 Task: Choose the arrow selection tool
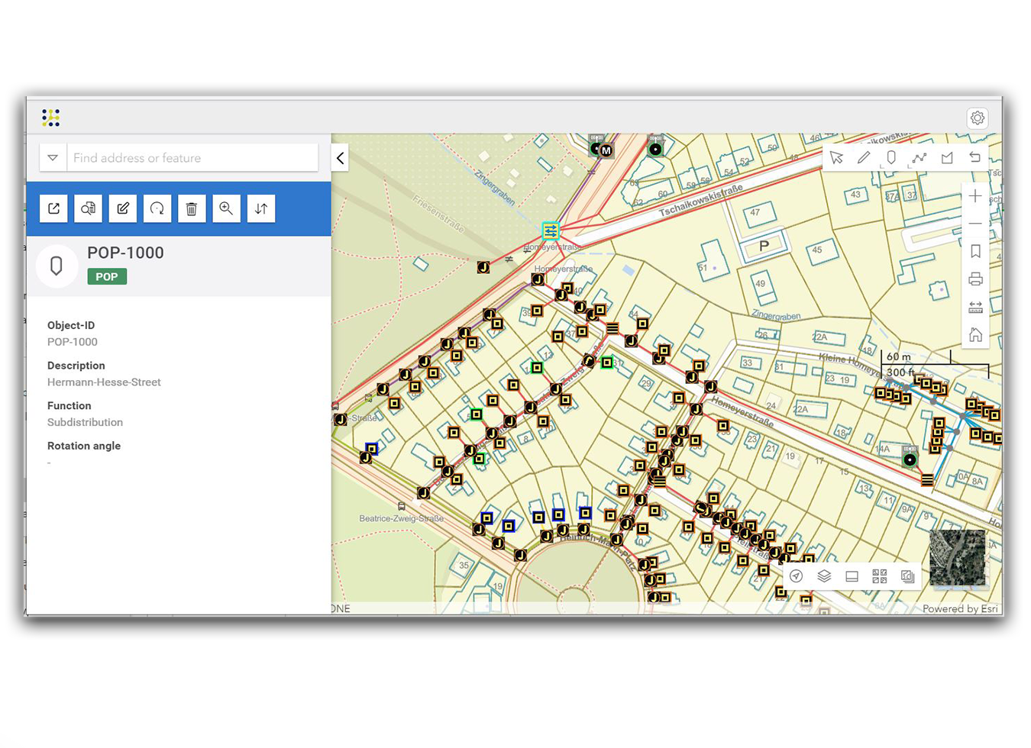click(836, 158)
